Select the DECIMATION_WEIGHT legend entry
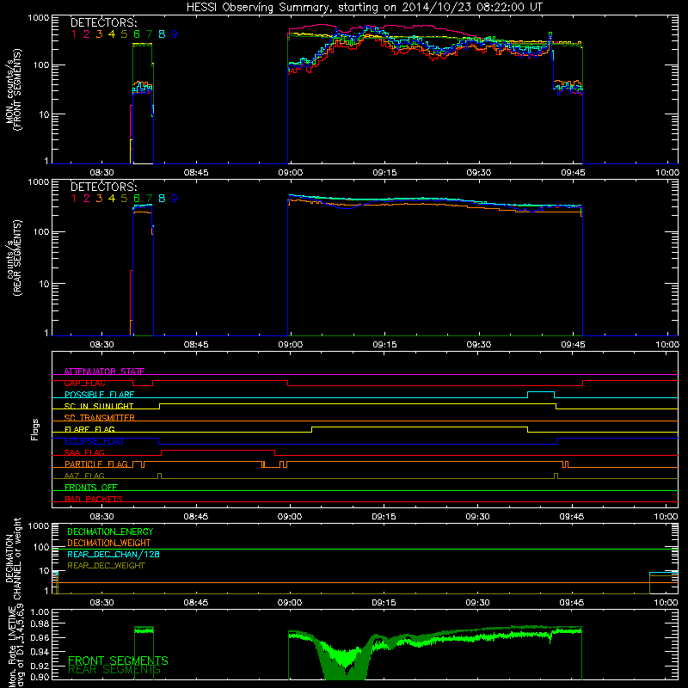This screenshot has width=688, height=688. (x=109, y=543)
